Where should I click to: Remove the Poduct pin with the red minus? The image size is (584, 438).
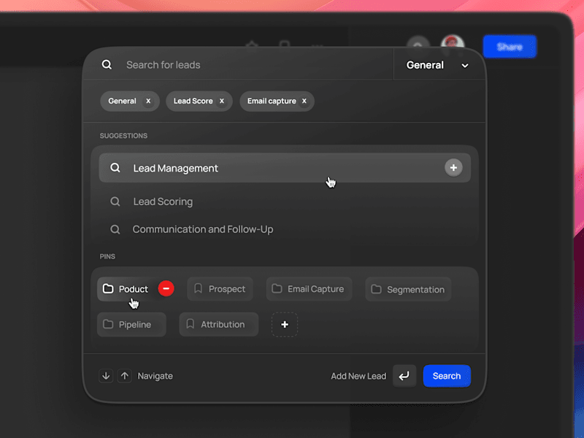(x=166, y=288)
